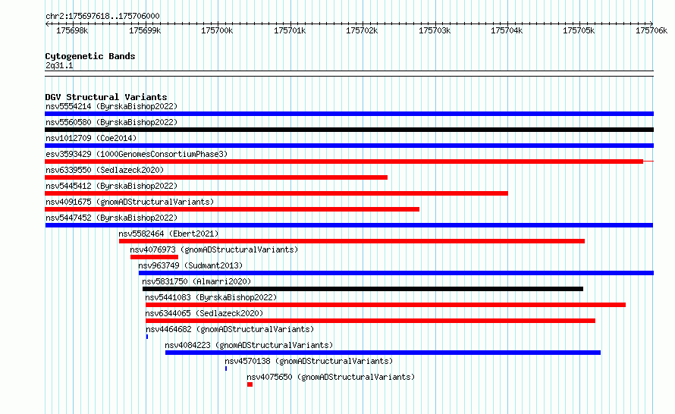Open nsv4084223 (gnomADStructuralVariants) label
This screenshot has height=414, width=675.
coord(249,345)
